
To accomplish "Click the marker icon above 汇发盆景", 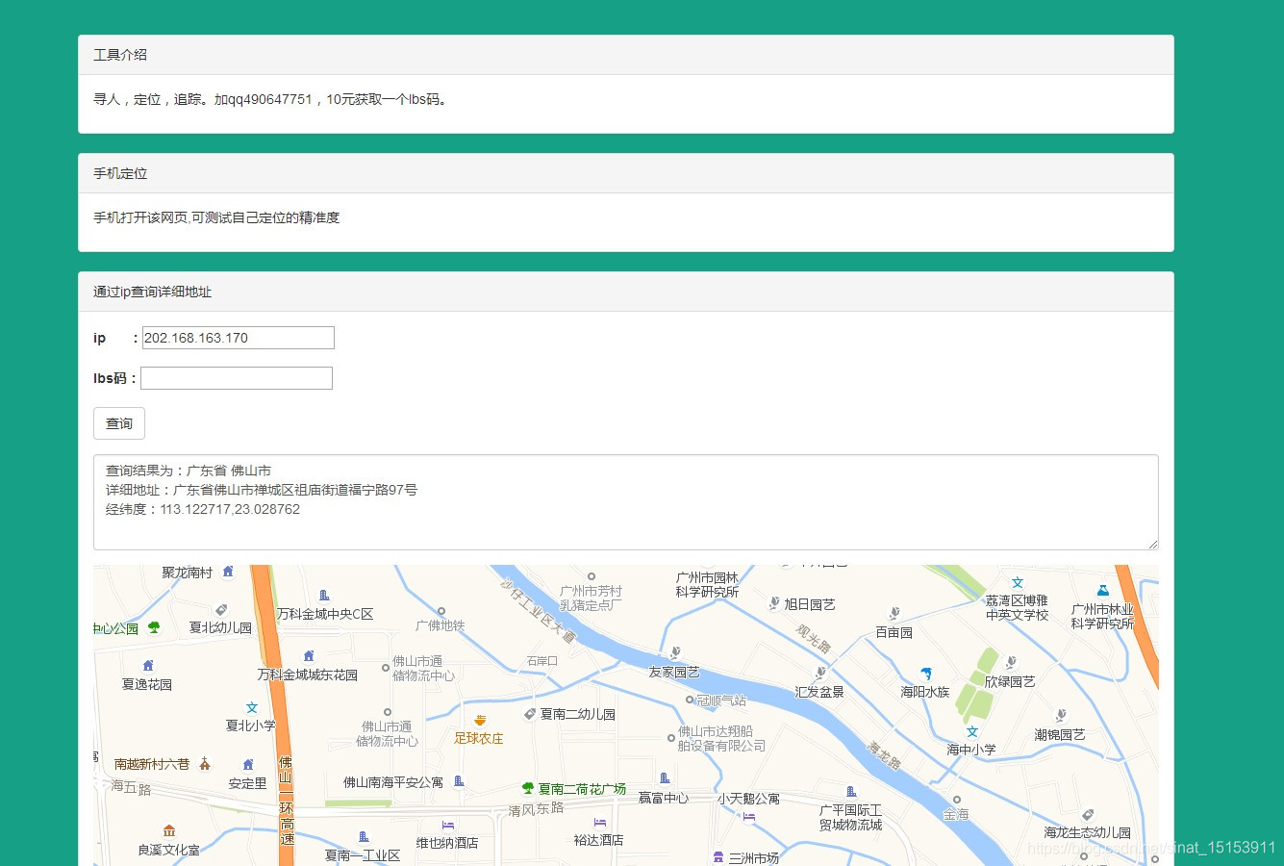I will (820, 674).
